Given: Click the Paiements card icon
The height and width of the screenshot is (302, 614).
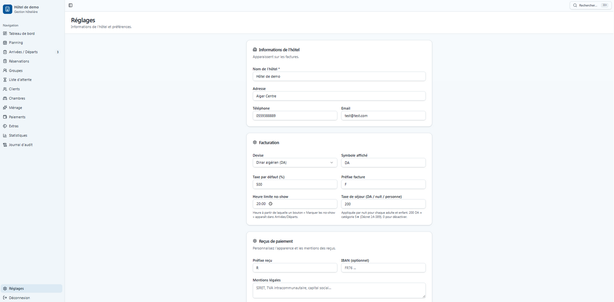Looking at the screenshot, I should click(5, 117).
